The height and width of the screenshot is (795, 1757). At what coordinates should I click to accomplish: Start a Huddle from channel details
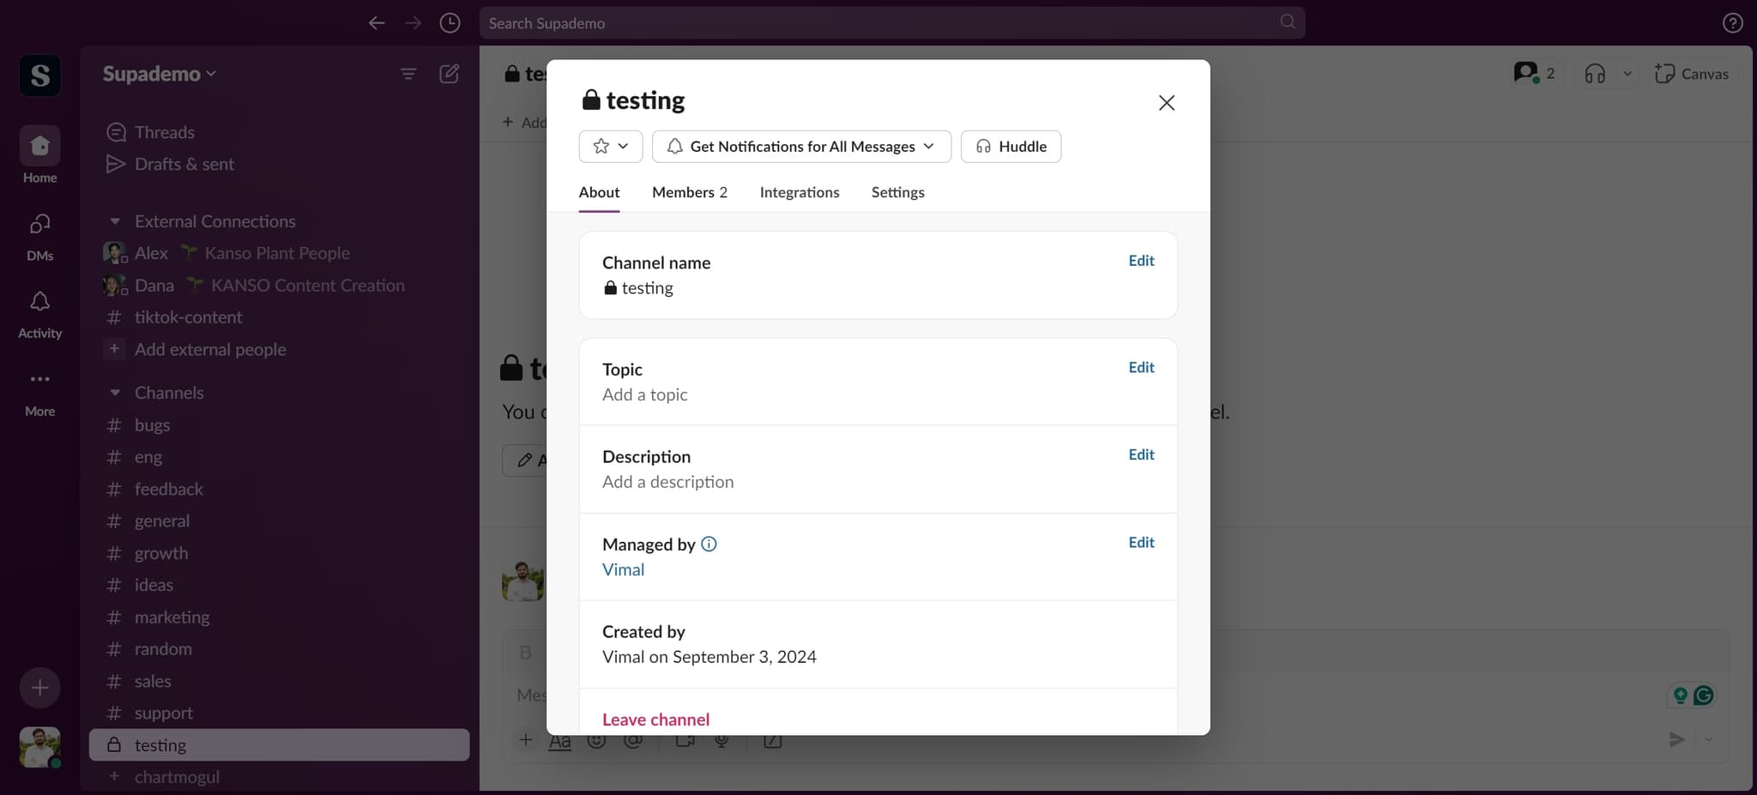click(x=1011, y=147)
